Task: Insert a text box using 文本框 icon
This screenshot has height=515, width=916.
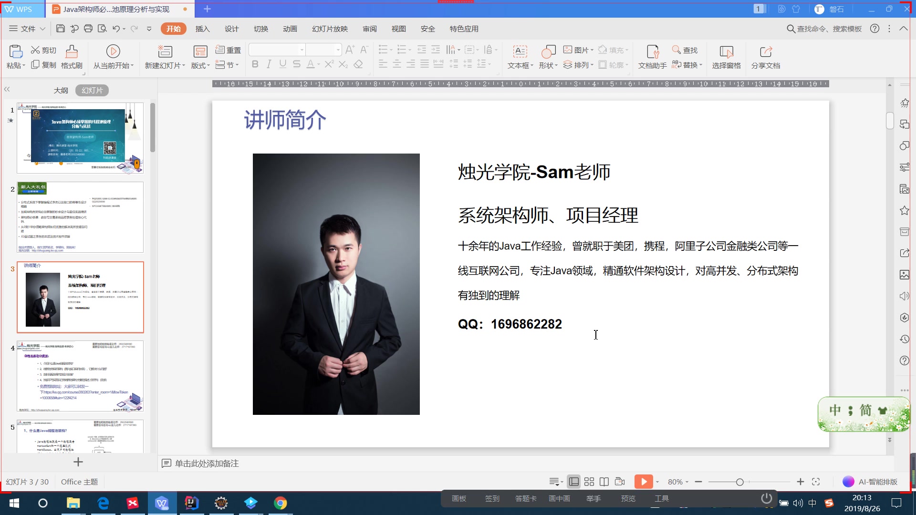Action: (520, 56)
